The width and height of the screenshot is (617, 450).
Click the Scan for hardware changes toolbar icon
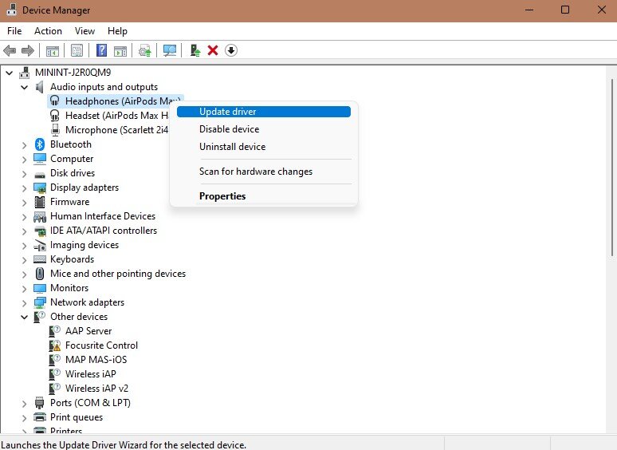(x=170, y=50)
